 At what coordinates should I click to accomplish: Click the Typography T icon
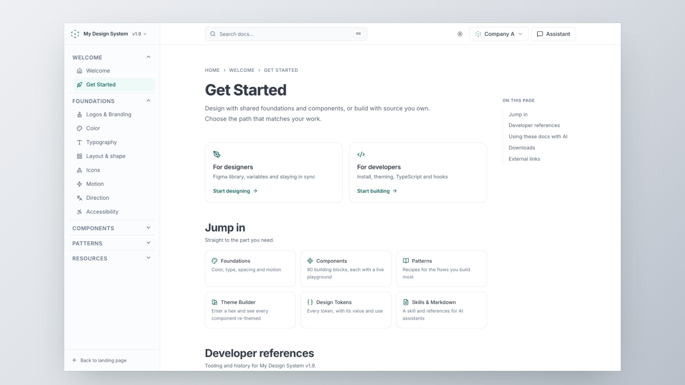pyautogui.click(x=79, y=142)
